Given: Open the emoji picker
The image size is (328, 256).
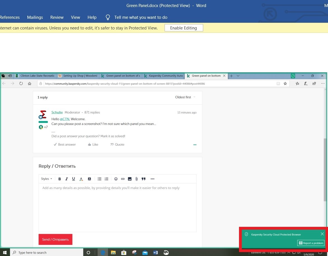Looking at the screenshot, I should coord(116,179).
